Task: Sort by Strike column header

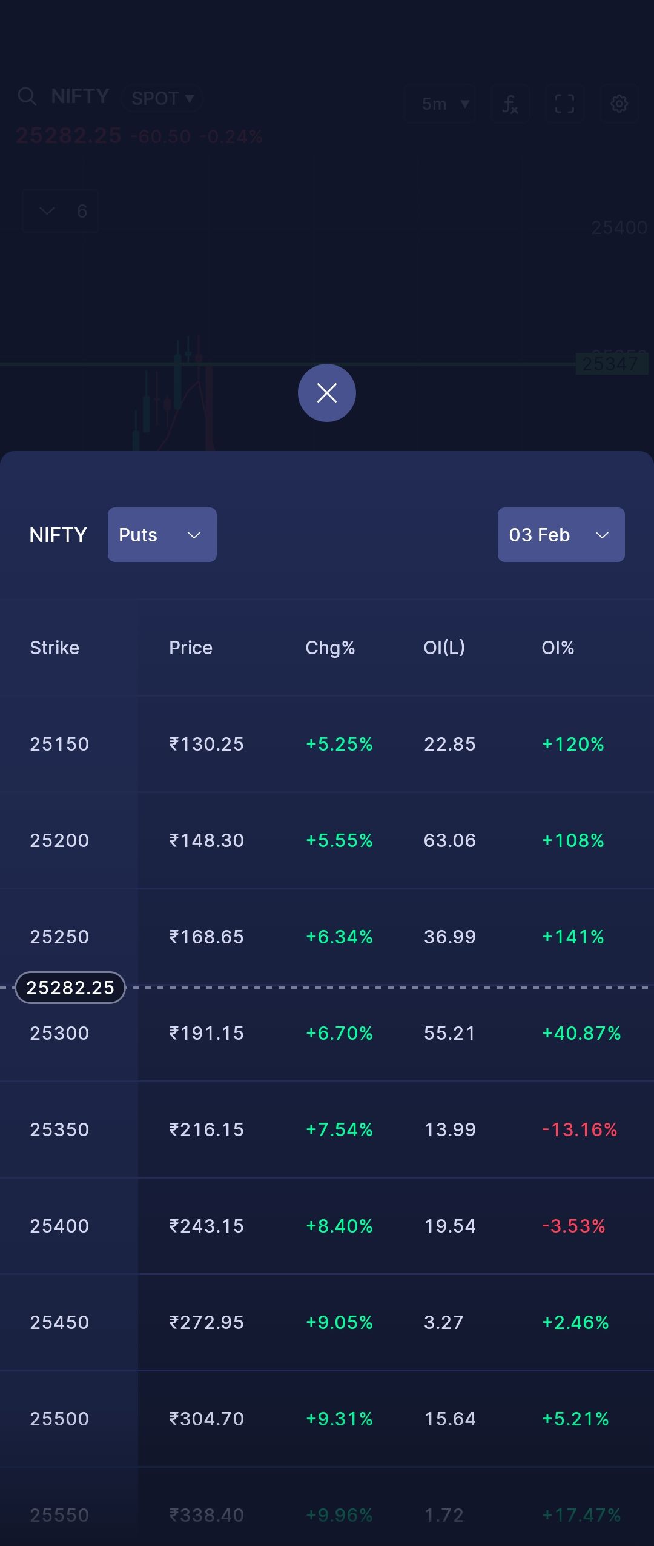Action: [x=54, y=648]
